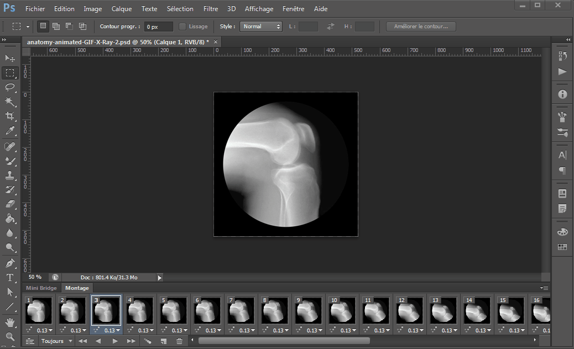Select the Horizontal Type tool

pos(10,277)
